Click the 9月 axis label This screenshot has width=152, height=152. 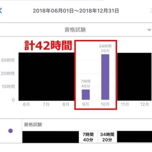[85, 104]
